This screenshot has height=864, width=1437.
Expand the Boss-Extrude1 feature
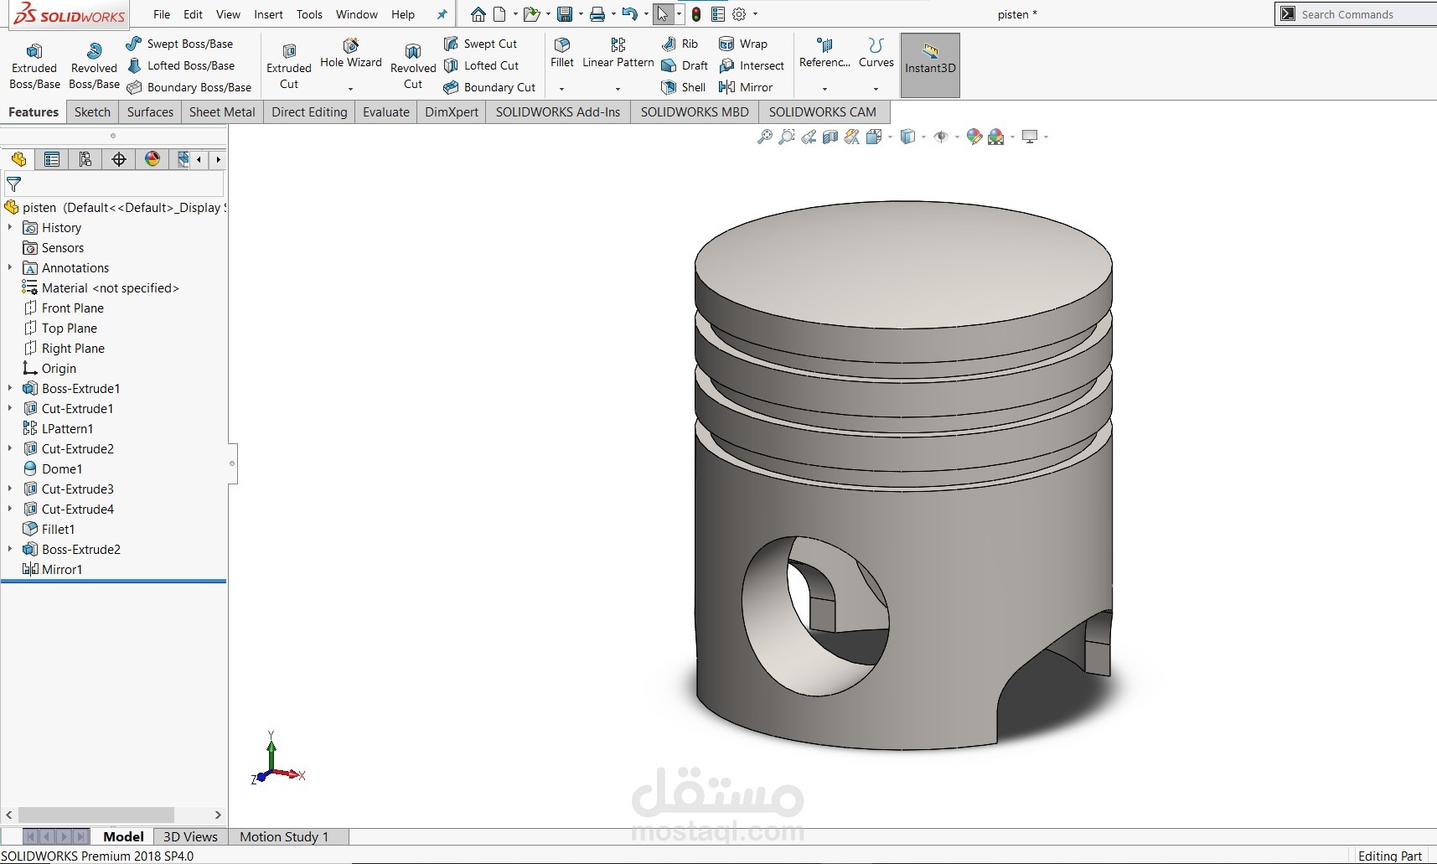(10, 388)
